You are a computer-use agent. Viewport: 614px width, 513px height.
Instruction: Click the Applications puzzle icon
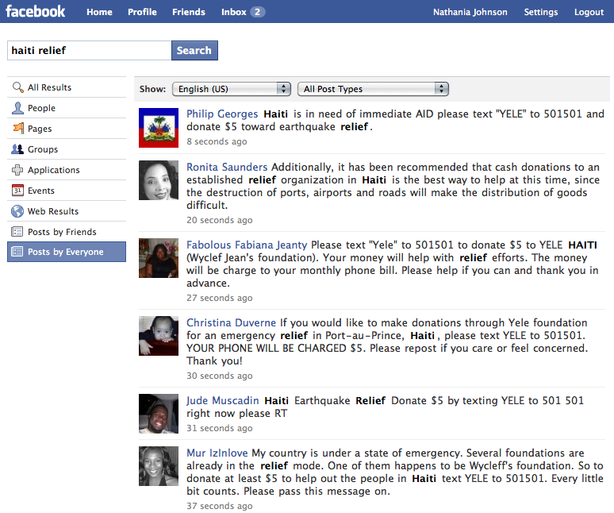point(17,170)
